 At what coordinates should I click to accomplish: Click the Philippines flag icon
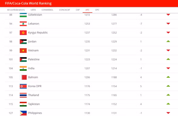point(23,113)
